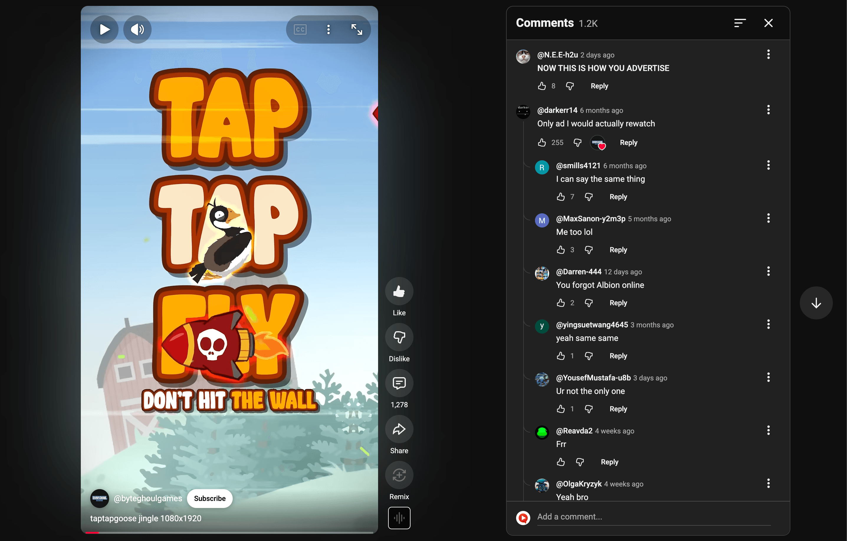Reply to @Reavda2
847x541 pixels.
click(x=609, y=462)
